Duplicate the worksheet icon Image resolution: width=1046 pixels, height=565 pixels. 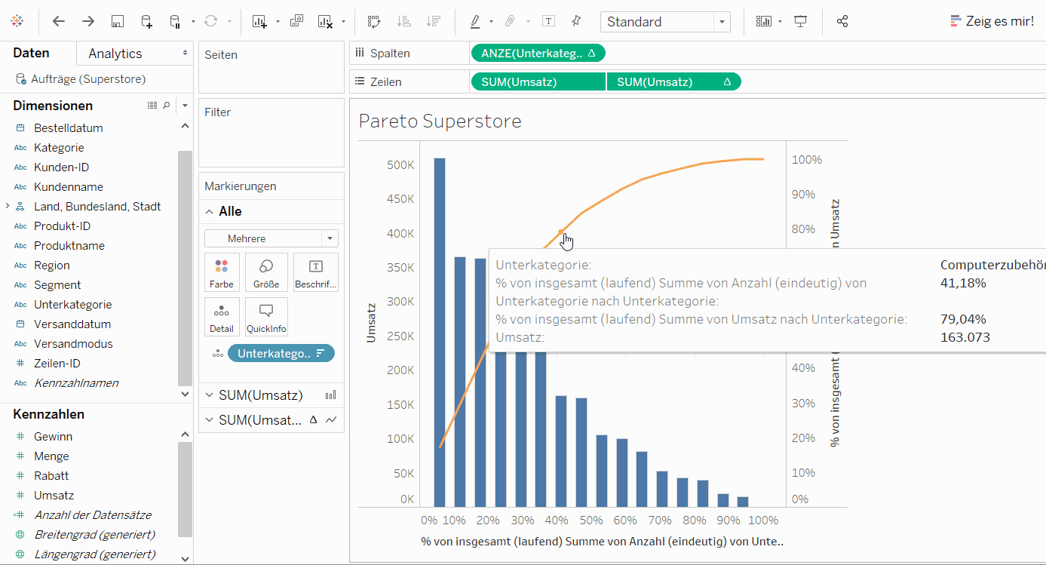296,21
